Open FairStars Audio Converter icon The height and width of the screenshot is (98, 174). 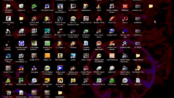tap(21, 44)
